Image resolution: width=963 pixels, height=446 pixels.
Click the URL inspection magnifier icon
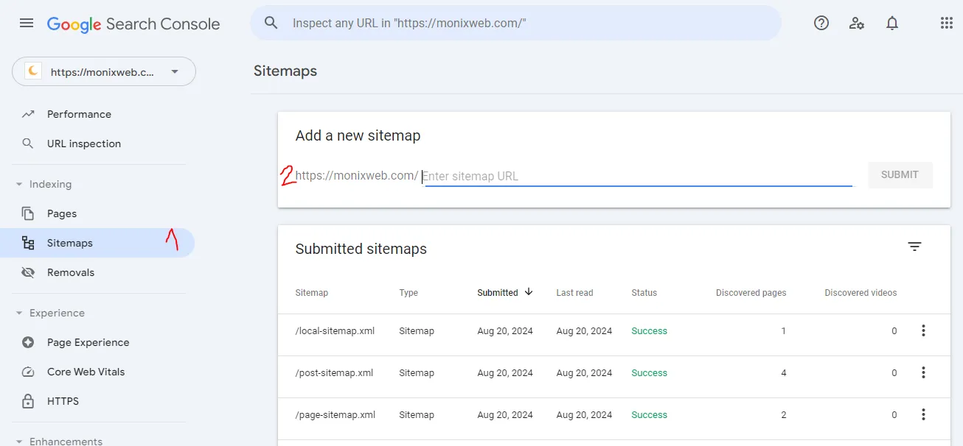tap(28, 144)
